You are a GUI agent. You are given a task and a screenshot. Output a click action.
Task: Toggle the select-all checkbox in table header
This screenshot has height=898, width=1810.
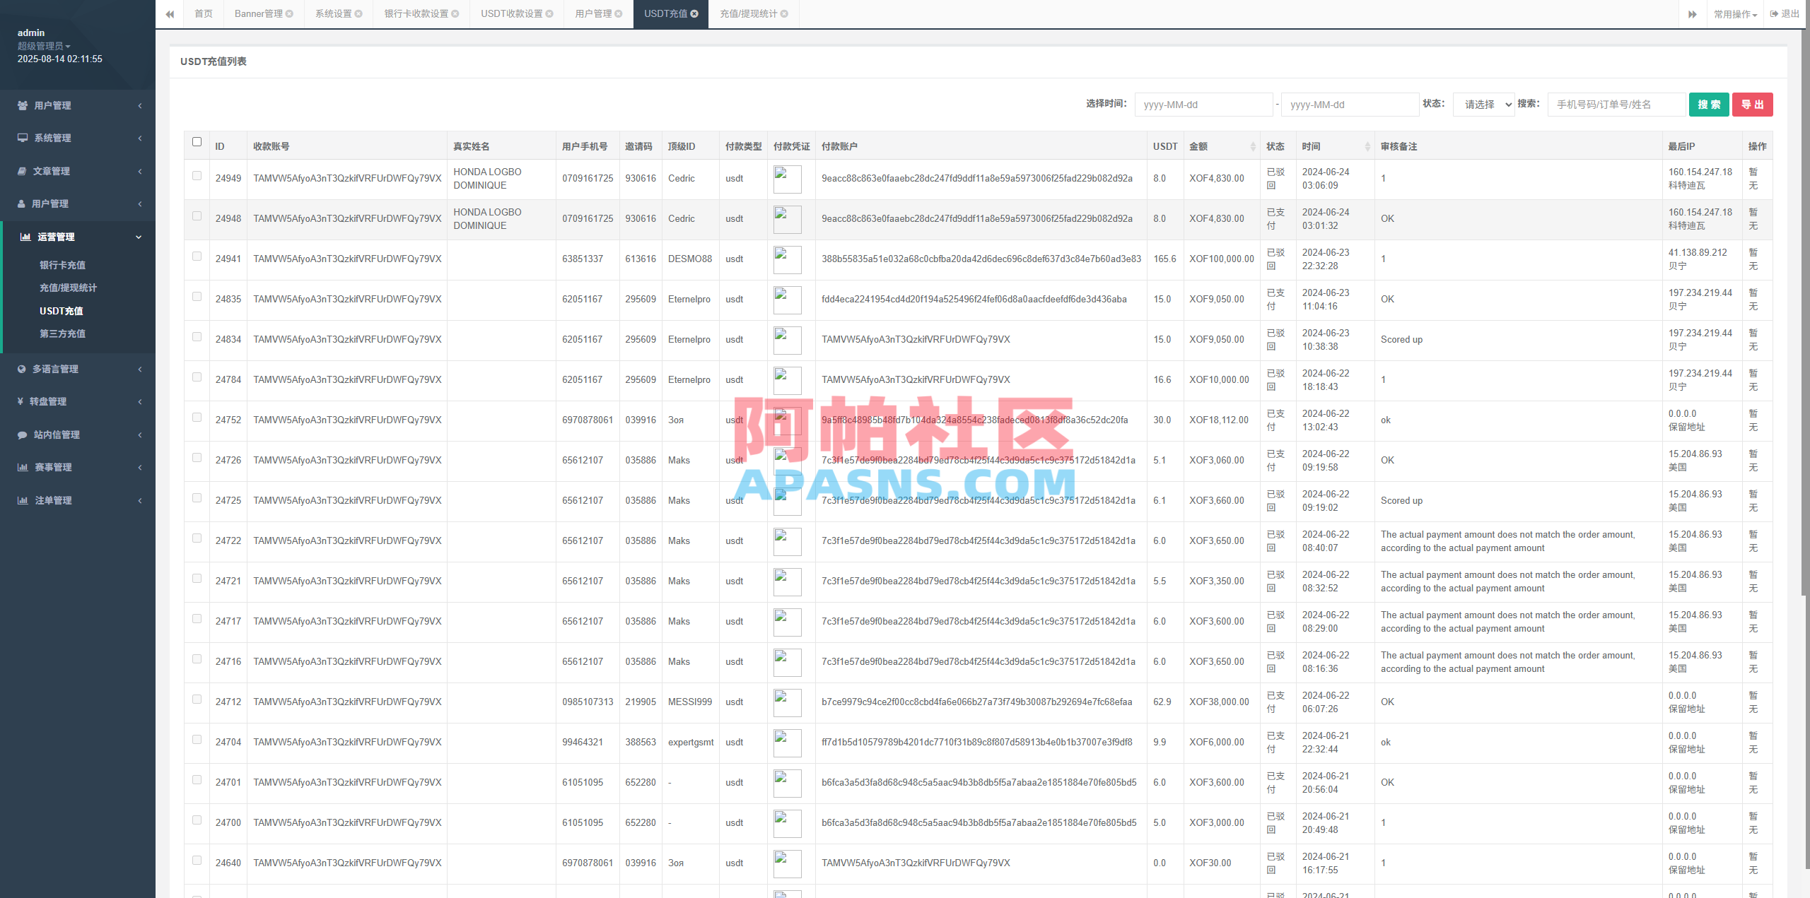(x=197, y=142)
